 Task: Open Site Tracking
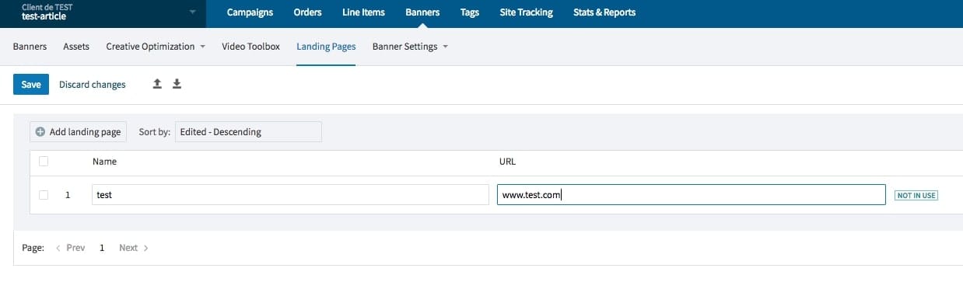(526, 12)
